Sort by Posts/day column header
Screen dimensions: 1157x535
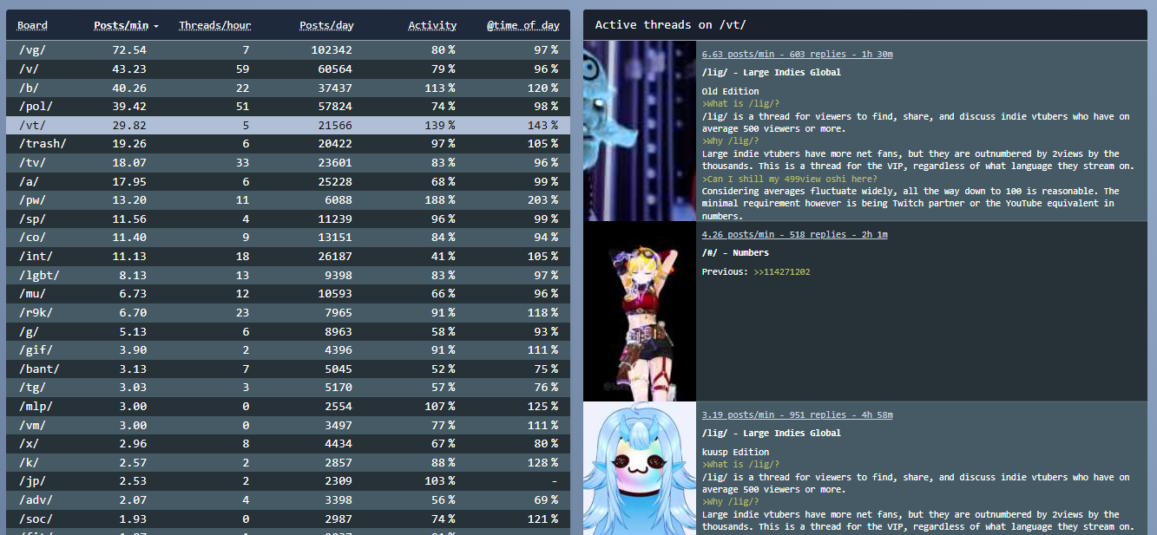pyautogui.click(x=326, y=25)
